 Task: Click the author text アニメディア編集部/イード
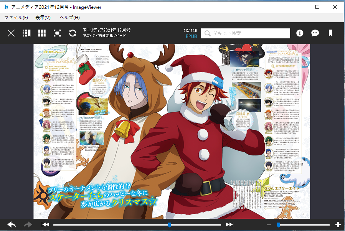(x=104, y=35)
